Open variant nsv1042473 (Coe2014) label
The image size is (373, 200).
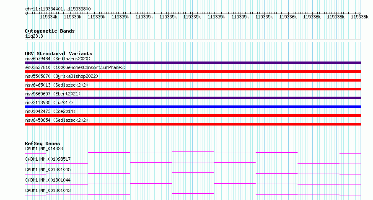pyautogui.click(x=50, y=111)
